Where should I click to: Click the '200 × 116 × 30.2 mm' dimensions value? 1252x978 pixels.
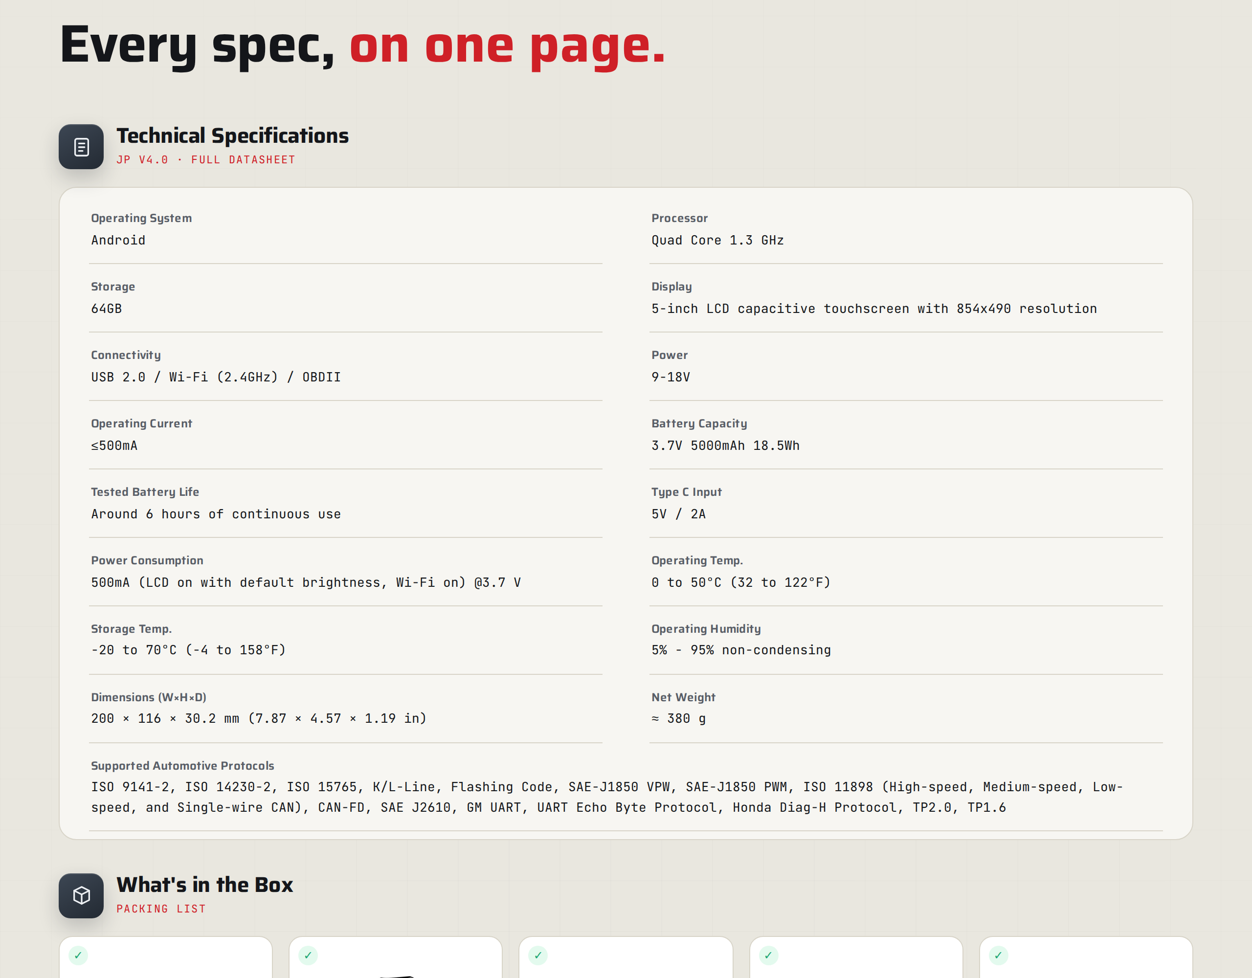(x=259, y=718)
